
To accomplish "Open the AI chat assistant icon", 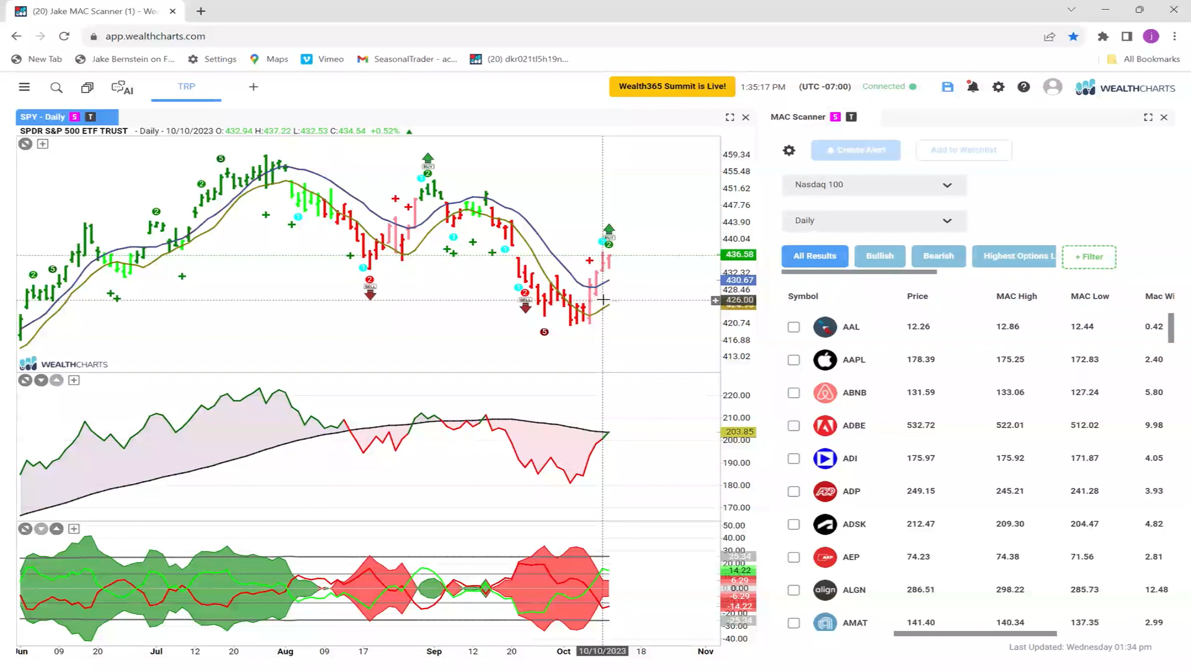I will pyautogui.click(x=122, y=87).
